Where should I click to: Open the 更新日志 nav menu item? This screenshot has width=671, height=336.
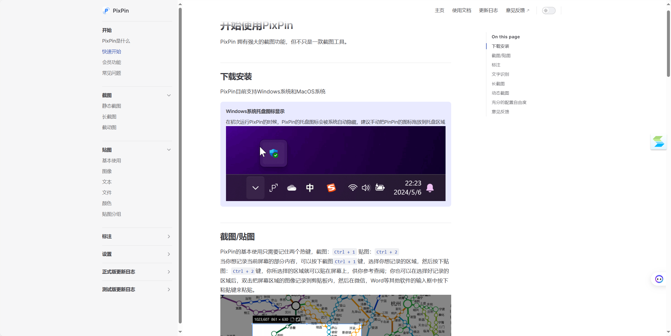coord(488,10)
